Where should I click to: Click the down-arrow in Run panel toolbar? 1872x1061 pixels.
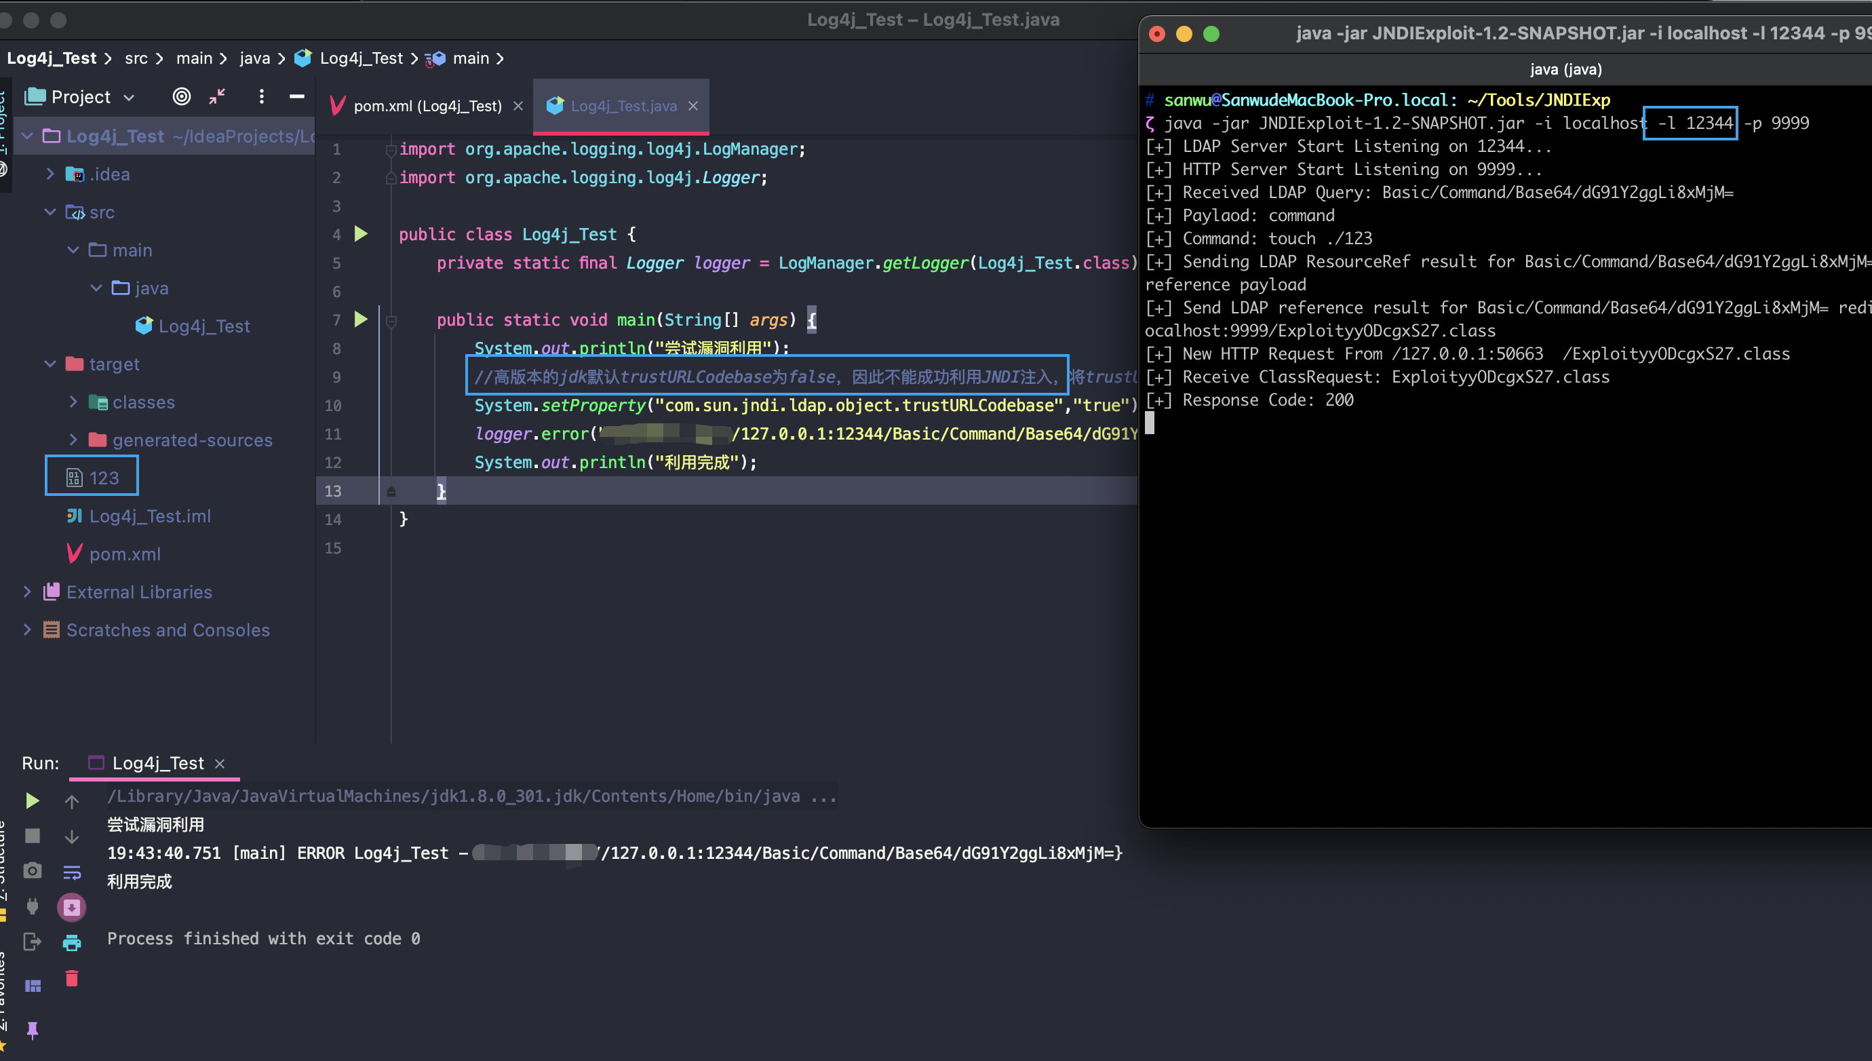point(71,836)
